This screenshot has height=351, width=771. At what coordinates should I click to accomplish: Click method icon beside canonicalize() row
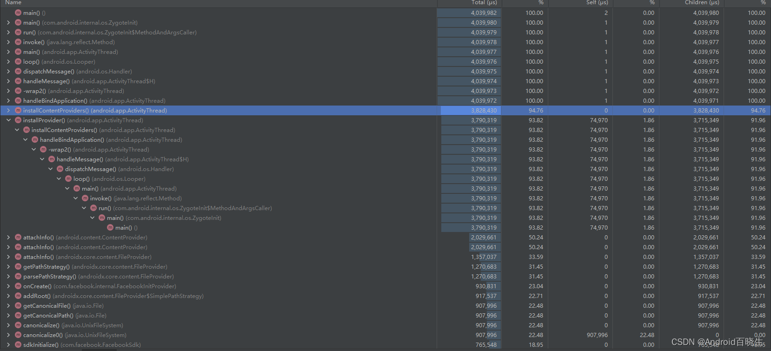click(18, 325)
